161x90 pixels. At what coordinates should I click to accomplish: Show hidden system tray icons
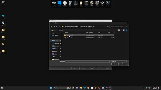(144, 88)
